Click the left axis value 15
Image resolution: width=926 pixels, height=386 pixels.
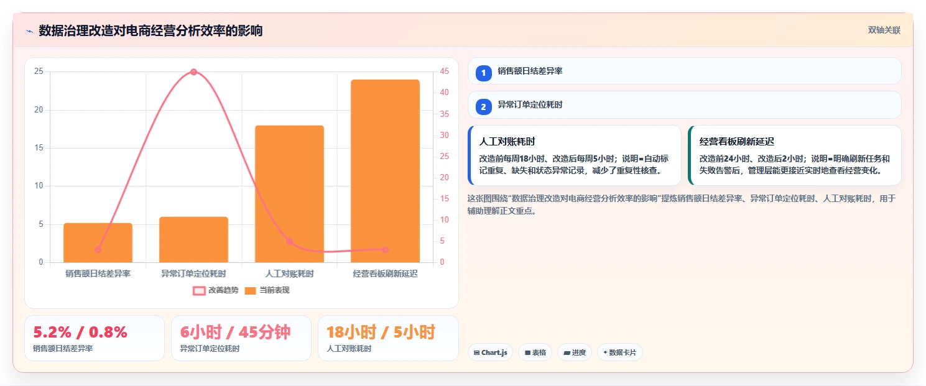click(x=39, y=148)
